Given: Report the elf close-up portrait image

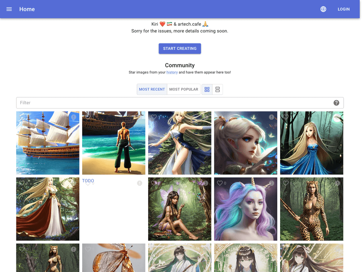Looking at the screenshot, I should coord(271,117).
